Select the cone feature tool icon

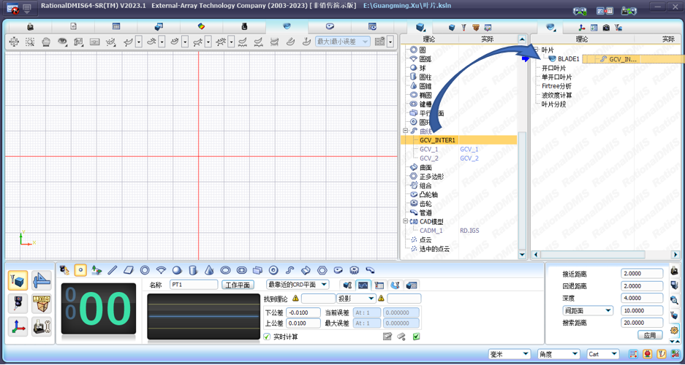tap(209, 270)
